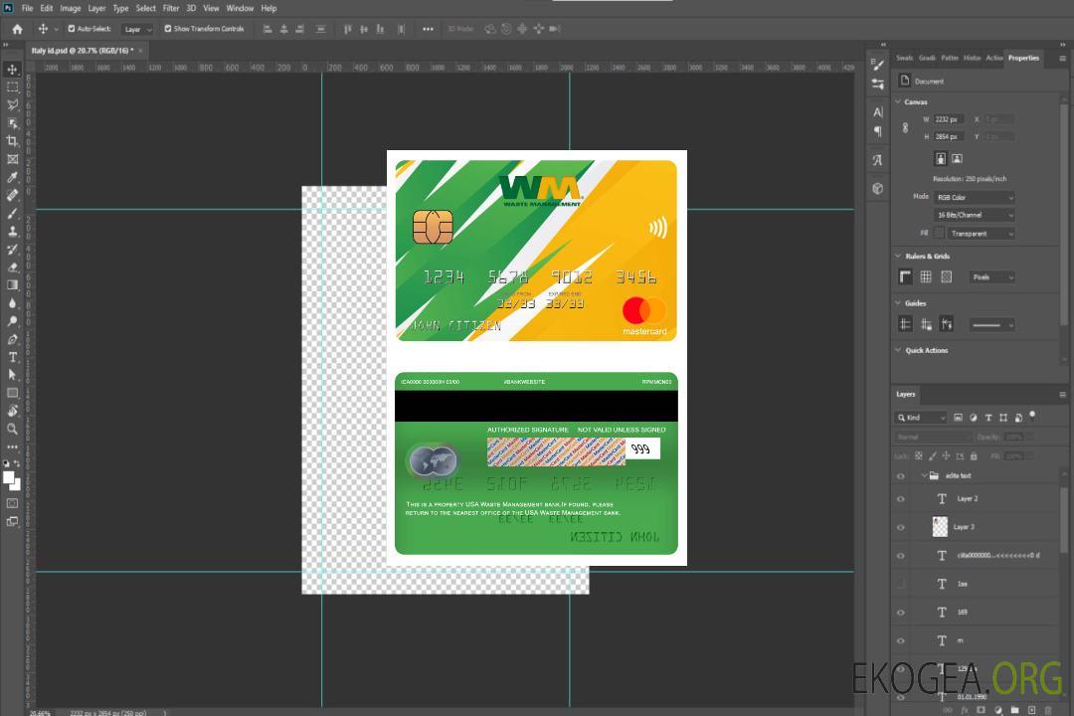This screenshot has height=716, width=1074.
Task: Open the Window menu
Action: pyautogui.click(x=240, y=8)
